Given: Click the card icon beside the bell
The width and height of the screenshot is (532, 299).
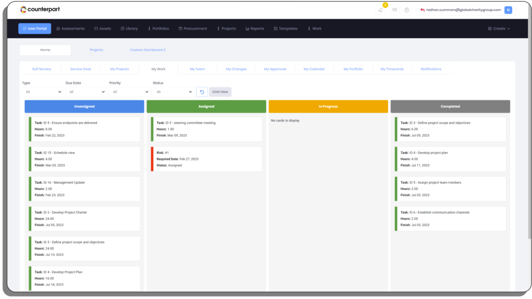Looking at the screenshot, I should tap(394, 10).
